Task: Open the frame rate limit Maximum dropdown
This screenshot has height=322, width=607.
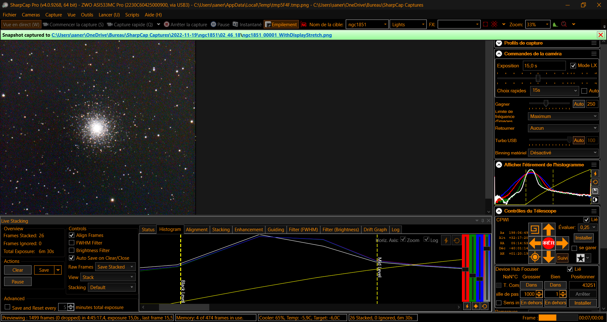Action: [563, 116]
